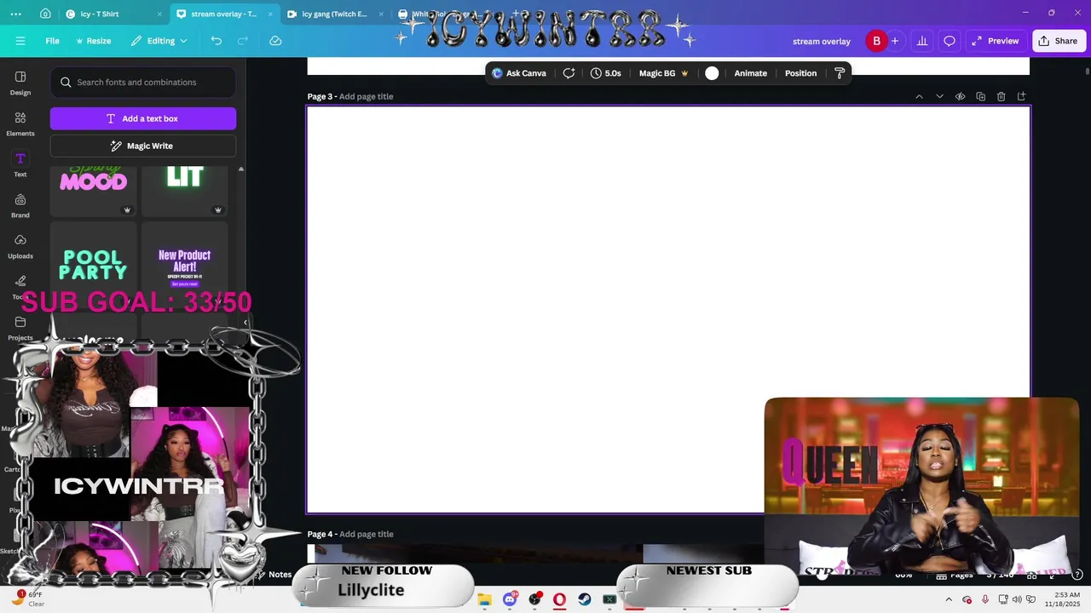The height and width of the screenshot is (613, 1091).
Task: Add collaborator with plus button
Action: (x=894, y=41)
